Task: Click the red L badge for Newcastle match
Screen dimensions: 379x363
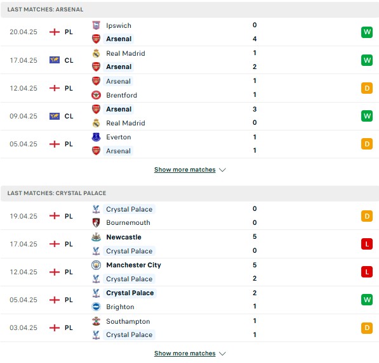Action: [367, 244]
